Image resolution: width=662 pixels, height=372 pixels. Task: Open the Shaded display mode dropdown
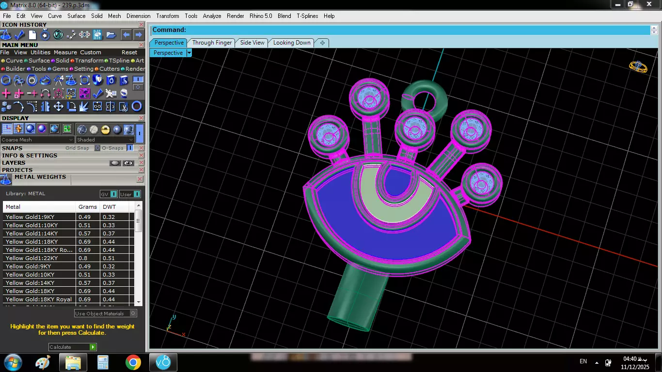[x=105, y=140]
